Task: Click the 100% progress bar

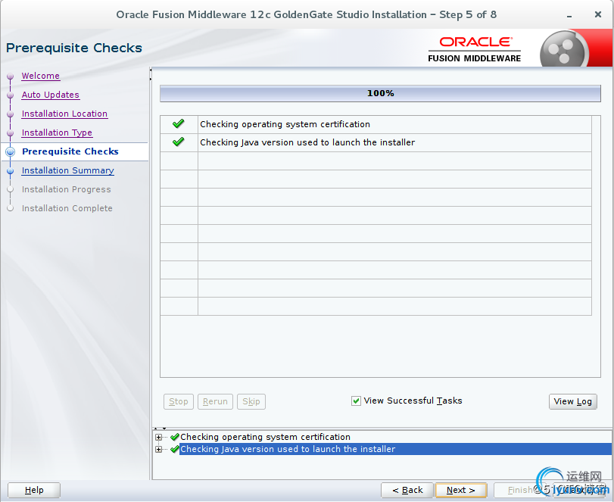Action: pyautogui.click(x=380, y=94)
